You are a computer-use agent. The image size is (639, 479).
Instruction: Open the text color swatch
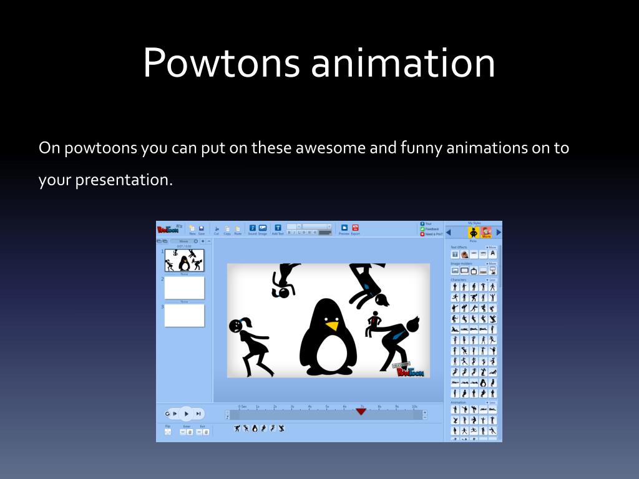[324, 233]
